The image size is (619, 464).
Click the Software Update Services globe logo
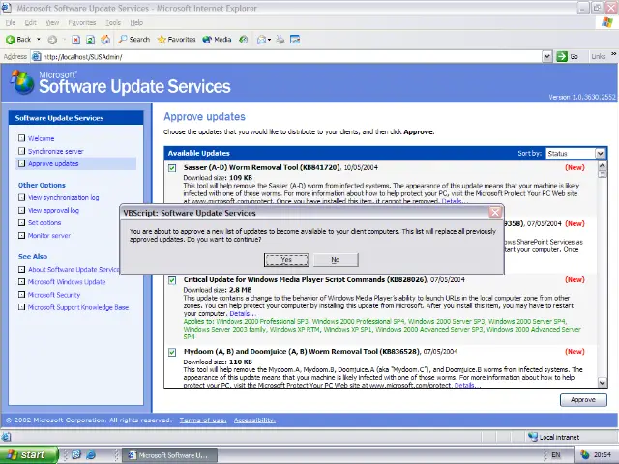coord(22,82)
